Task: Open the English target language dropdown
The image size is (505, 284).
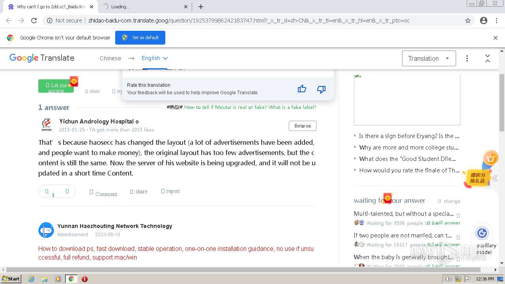Action: pos(155,58)
